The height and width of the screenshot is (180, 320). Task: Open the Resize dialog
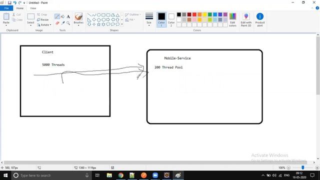pos(43,19)
